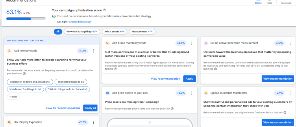Click Set up conversion value measurement title

[x=234, y=43]
